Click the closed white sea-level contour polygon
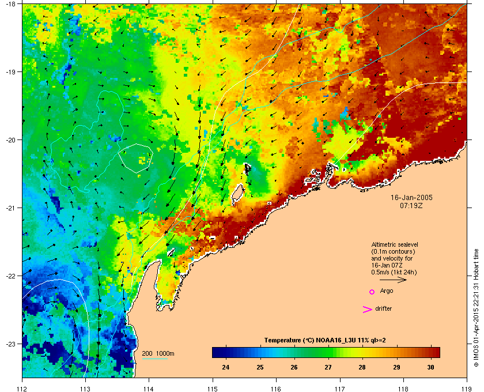The height and width of the screenshot is (392, 484). [136, 158]
